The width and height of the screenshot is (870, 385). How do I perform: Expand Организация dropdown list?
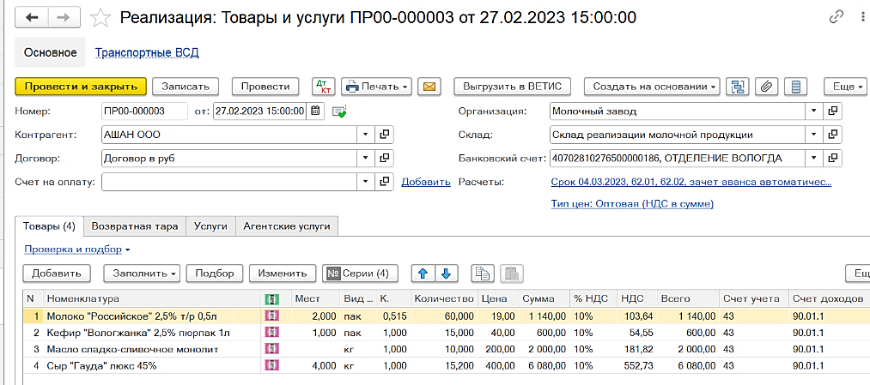pos(813,111)
